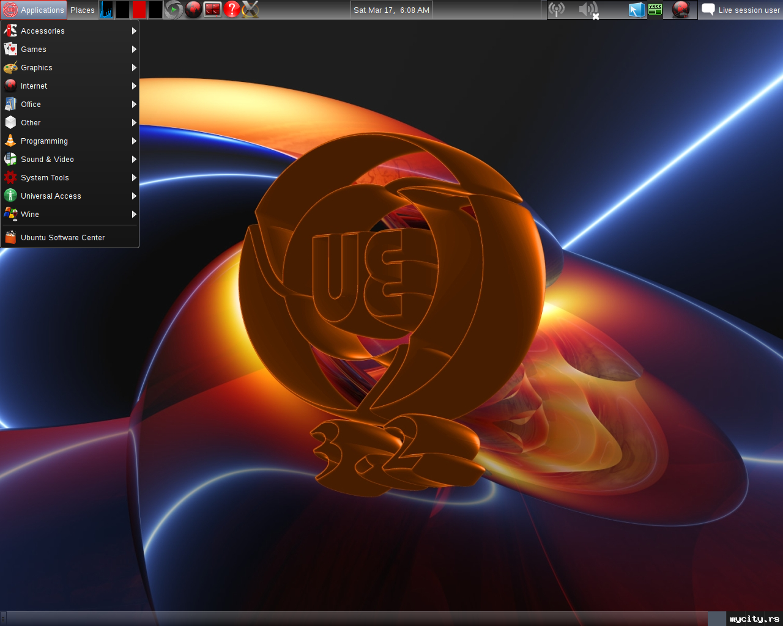Open the red terminal launcher
This screenshot has width=783, height=626.
point(212,10)
